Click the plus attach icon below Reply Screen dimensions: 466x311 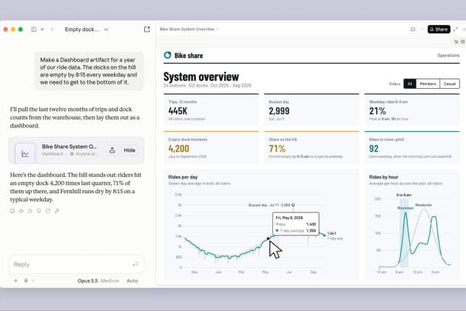tap(16, 281)
